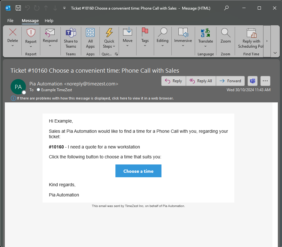Collapse the ribbon with the corner chevron

pos(275,53)
